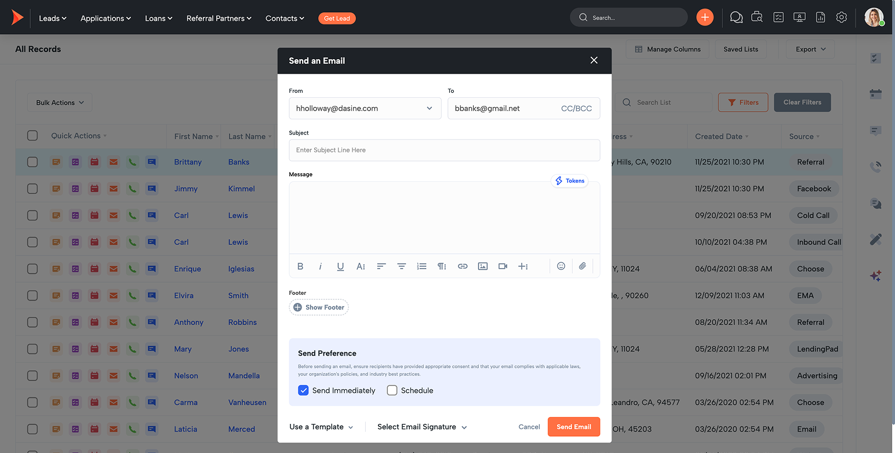895x453 pixels.
Task: Expand Use a Template dropdown
Action: [321, 427]
